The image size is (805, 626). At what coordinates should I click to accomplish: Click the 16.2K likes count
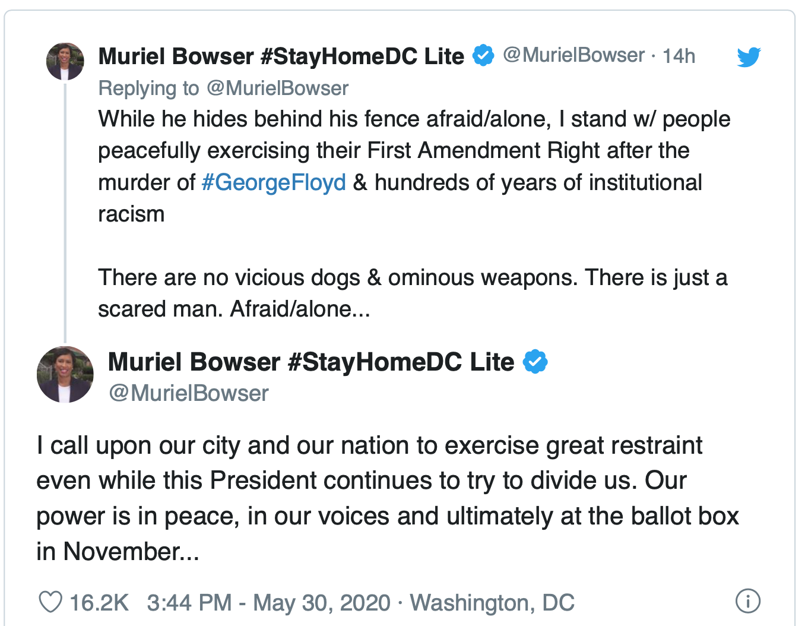[99, 603]
